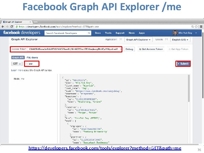Open the GET method dropdown
204x153 pixels.
(17, 64)
